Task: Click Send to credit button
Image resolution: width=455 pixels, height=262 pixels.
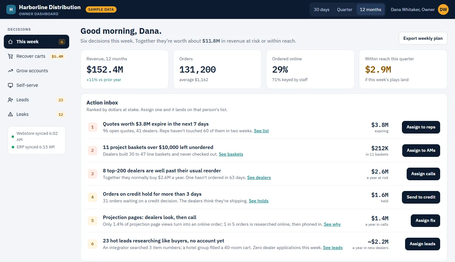Action: point(421,197)
